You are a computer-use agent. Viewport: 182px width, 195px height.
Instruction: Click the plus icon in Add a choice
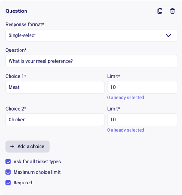(x=12, y=147)
